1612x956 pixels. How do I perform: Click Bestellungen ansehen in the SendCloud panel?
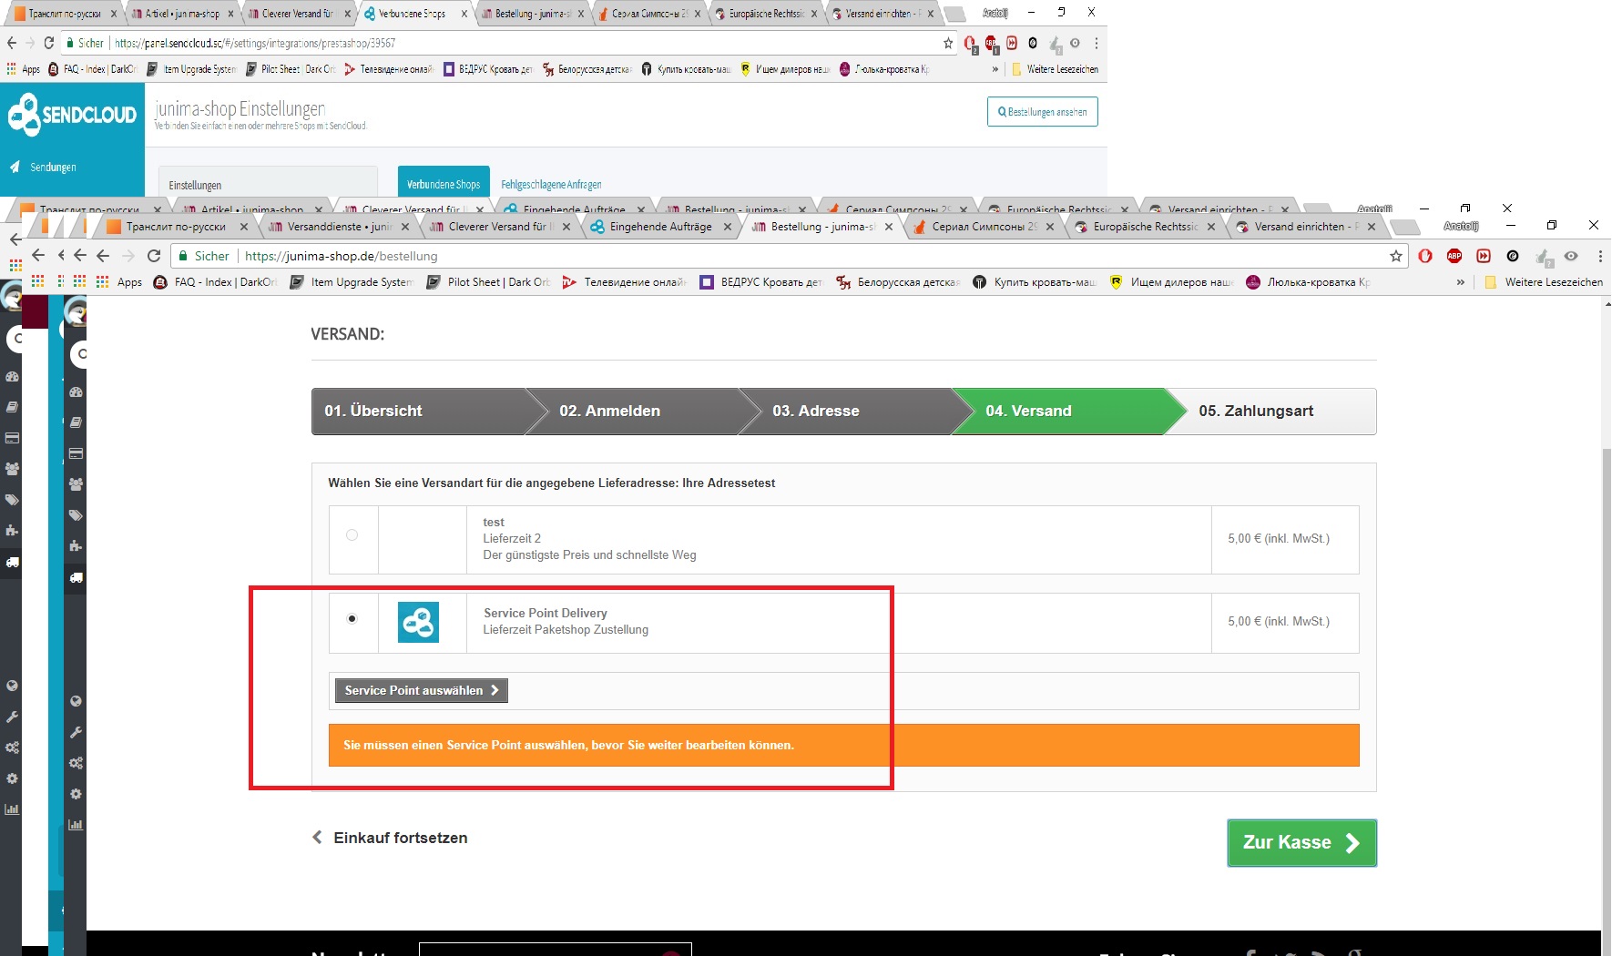(x=1042, y=112)
